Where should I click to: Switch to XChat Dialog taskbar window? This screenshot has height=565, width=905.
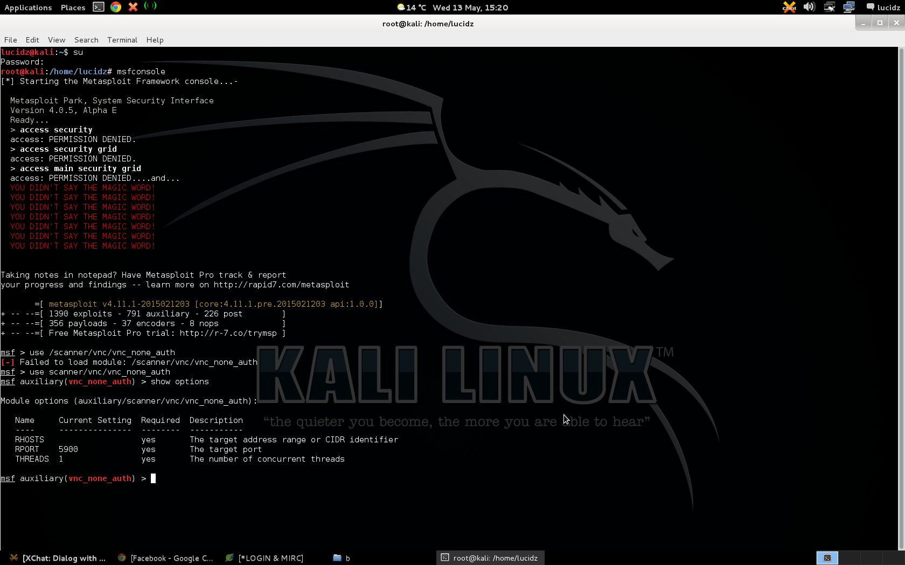[x=58, y=558]
